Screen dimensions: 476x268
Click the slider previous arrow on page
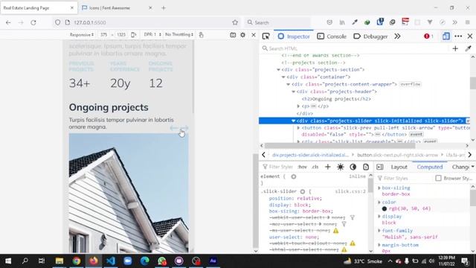coord(174,128)
